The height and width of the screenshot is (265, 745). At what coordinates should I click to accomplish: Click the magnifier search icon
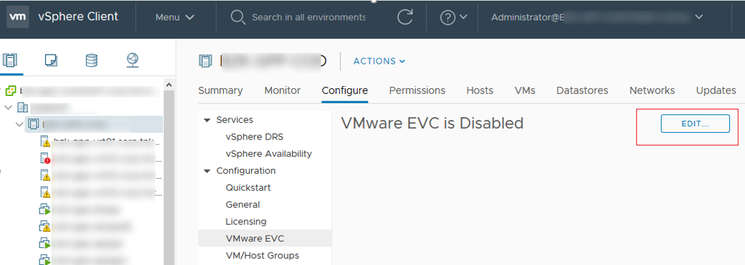coord(237,18)
